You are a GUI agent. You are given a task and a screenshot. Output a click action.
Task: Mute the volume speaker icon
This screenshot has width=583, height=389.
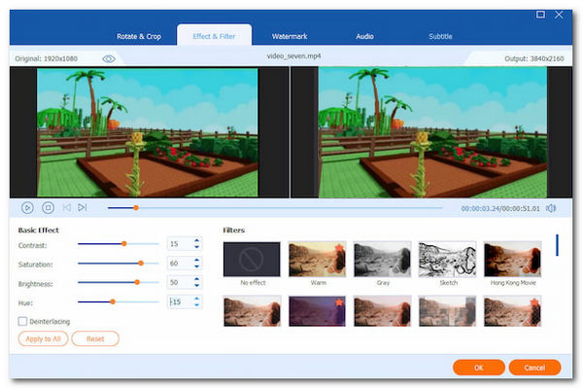point(551,207)
